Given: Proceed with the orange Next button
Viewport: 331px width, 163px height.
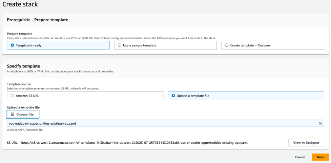Looking at the screenshot, I should [320, 157].
